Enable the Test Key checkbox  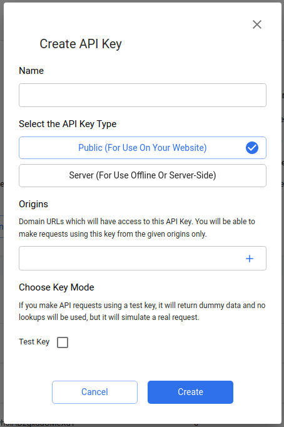click(63, 342)
